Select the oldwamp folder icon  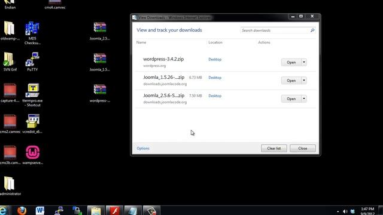pyautogui.click(x=10, y=30)
